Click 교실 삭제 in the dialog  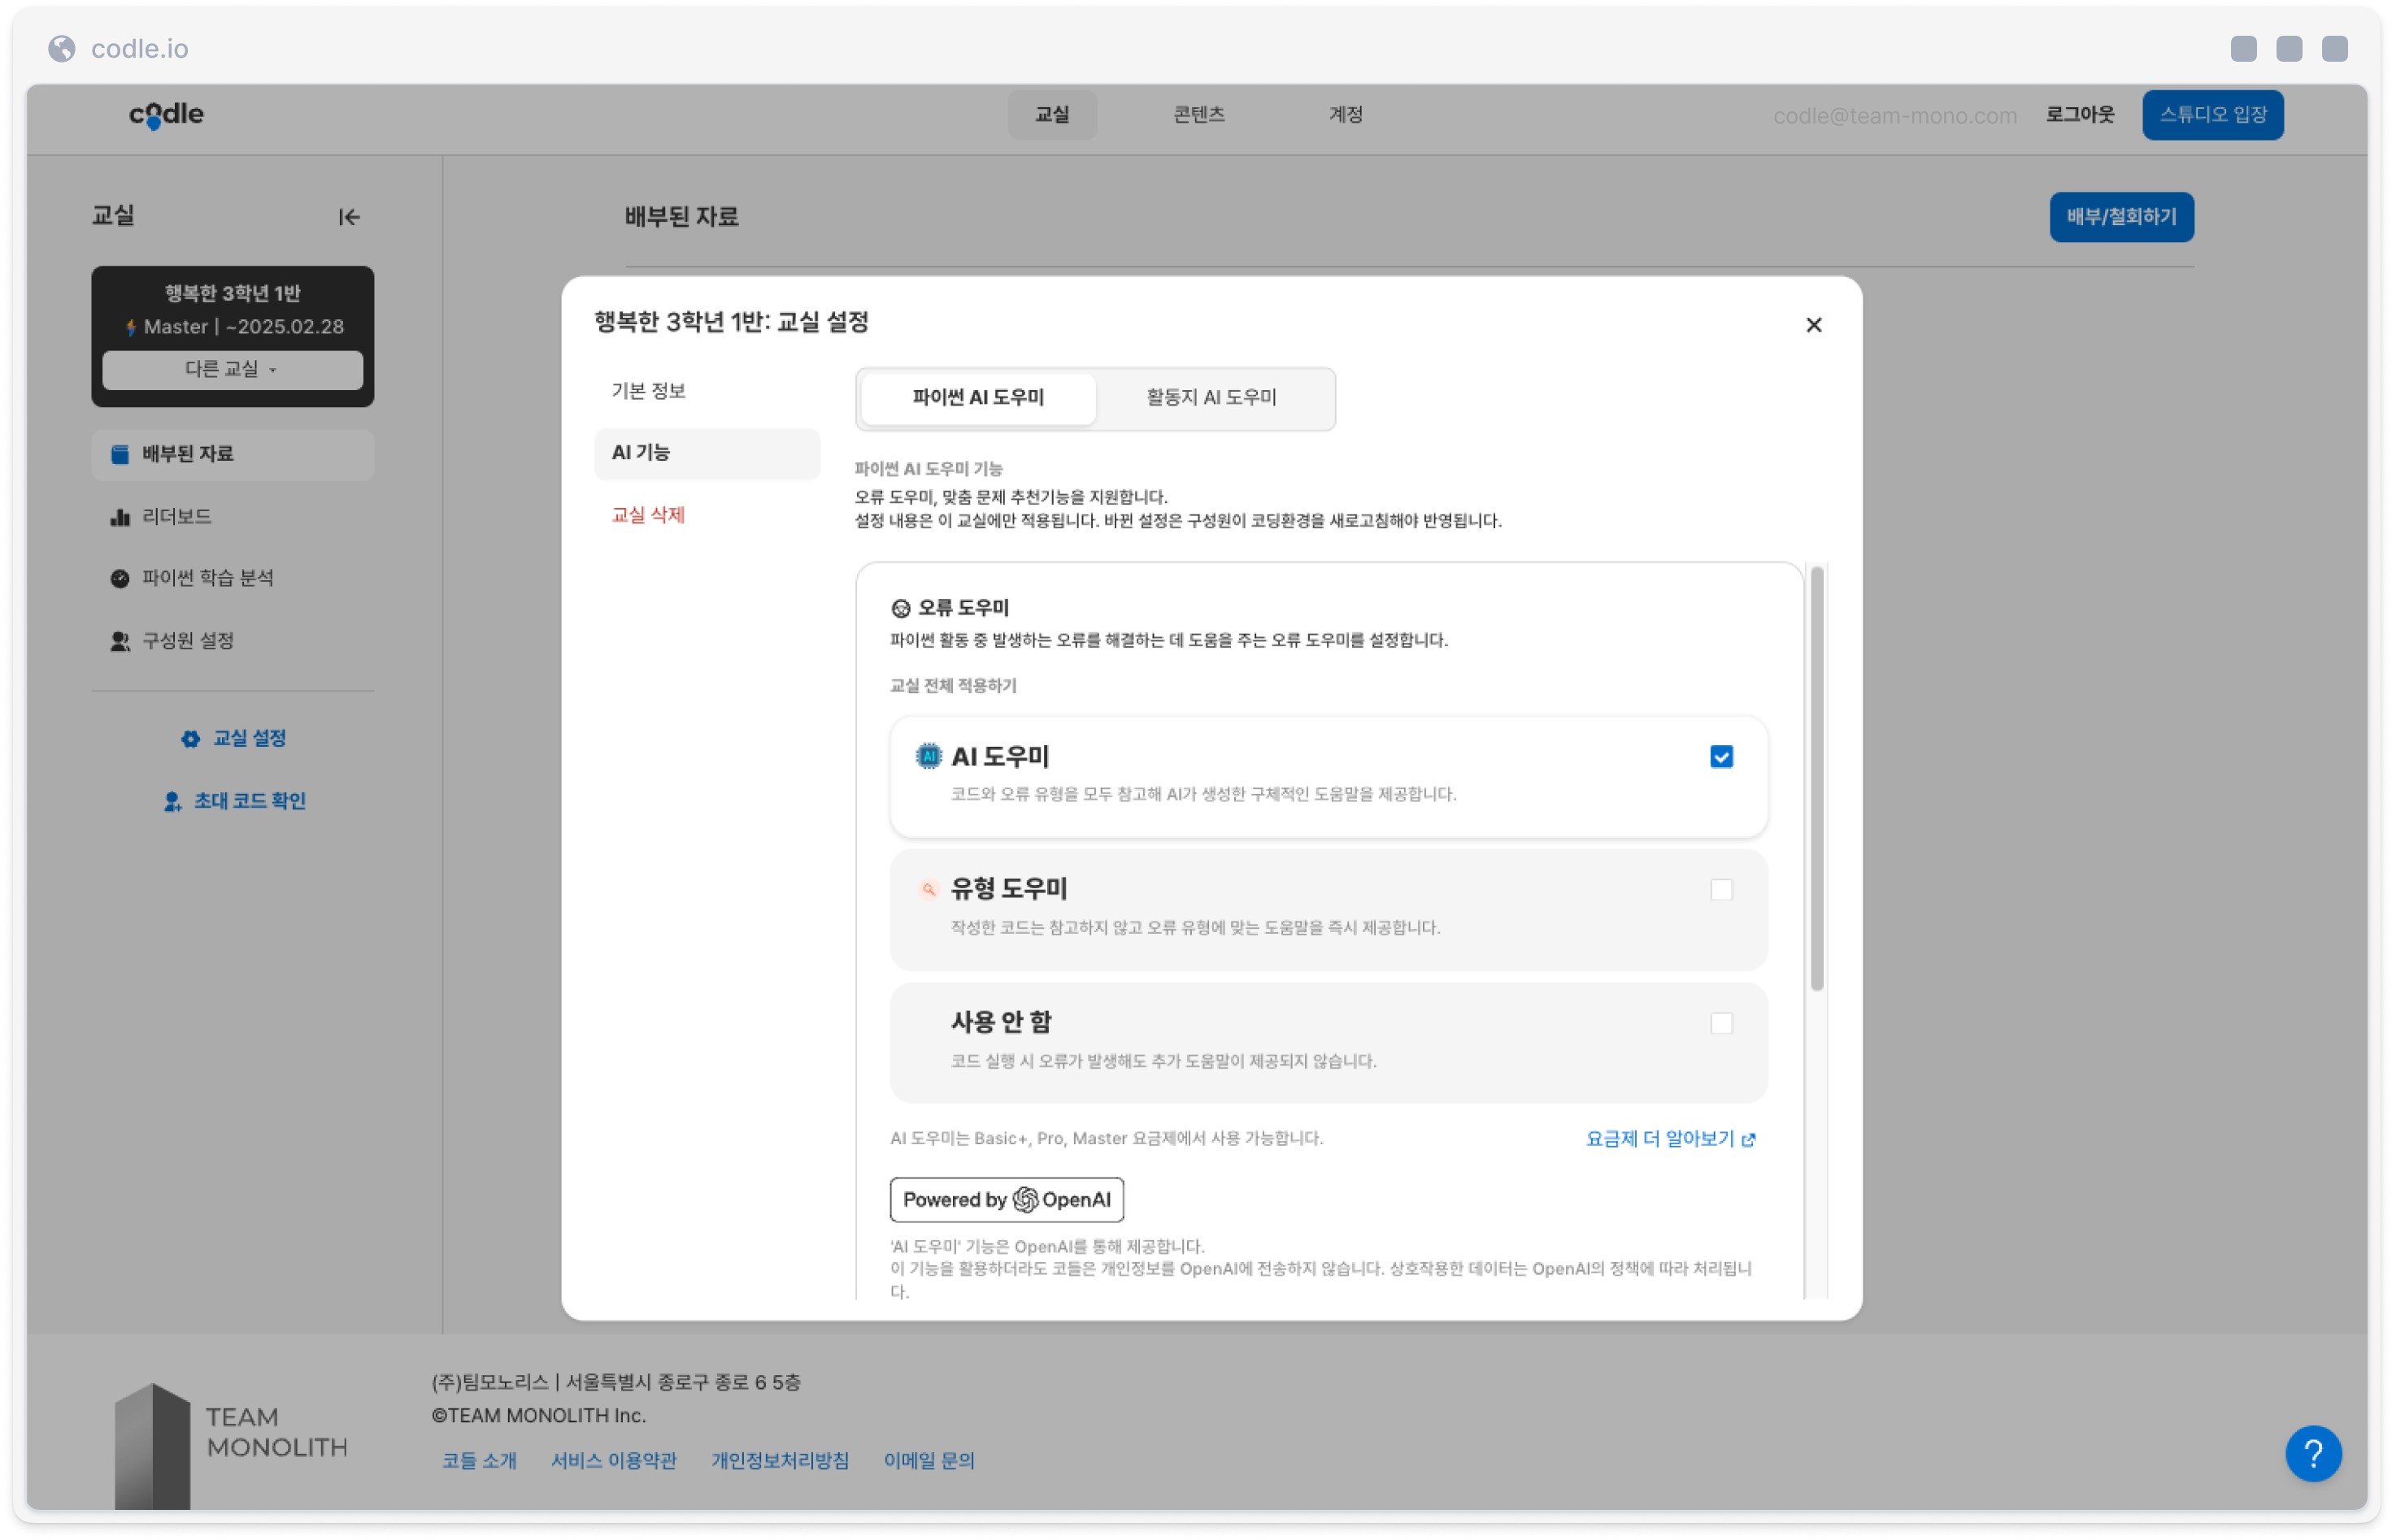(x=647, y=515)
